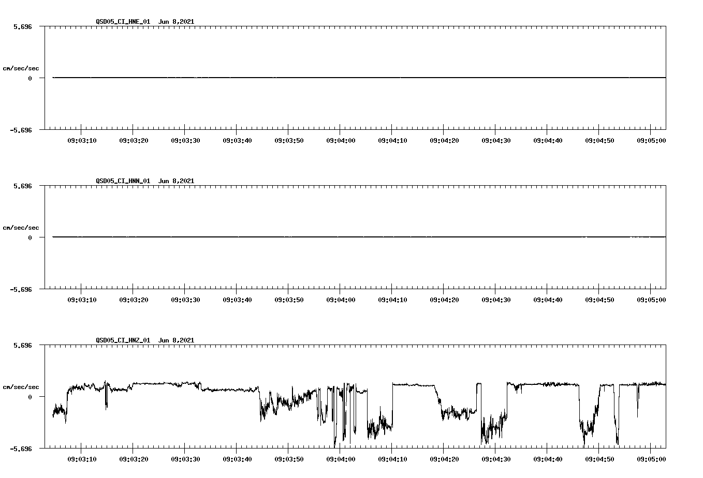Pick 09:05:00 timestamp beneath HNZ plot
The width and height of the screenshot is (703, 478).
click(x=651, y=459)
